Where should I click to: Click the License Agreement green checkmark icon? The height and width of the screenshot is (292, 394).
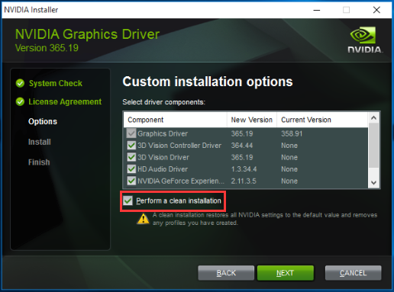(20, 101)
